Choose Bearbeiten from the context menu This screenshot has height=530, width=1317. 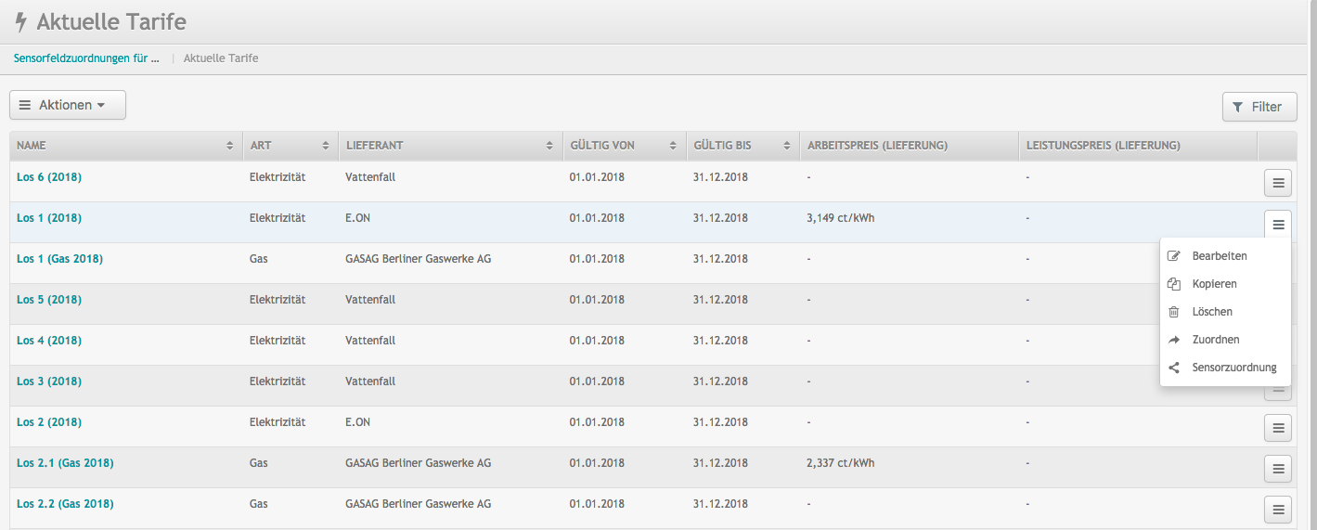point(1219,256)
